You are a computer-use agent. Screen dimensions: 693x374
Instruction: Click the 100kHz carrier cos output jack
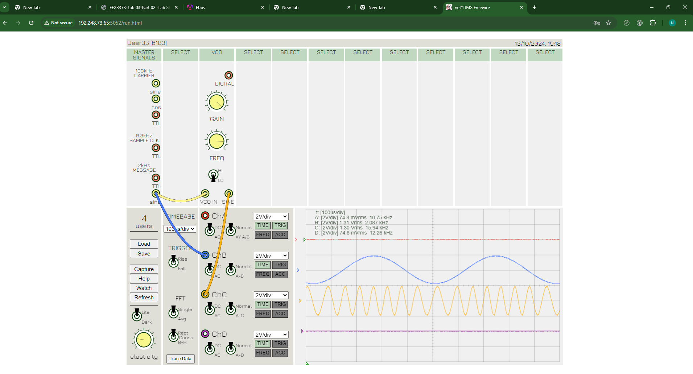point(156,99)
